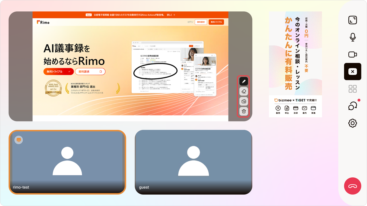Click the BOXIL SaaS AWARD 2025 badge

click(53, 88)
